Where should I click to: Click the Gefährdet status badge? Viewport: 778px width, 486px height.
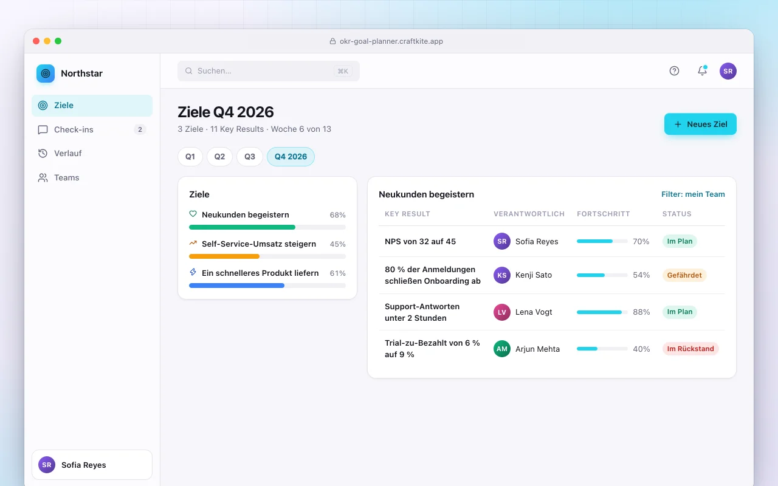click(x=684, y=275)
